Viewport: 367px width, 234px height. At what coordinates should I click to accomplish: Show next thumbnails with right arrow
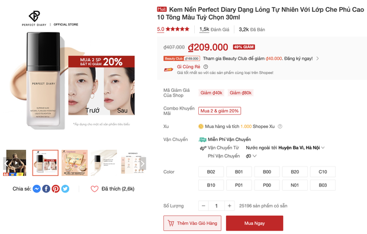143,164
